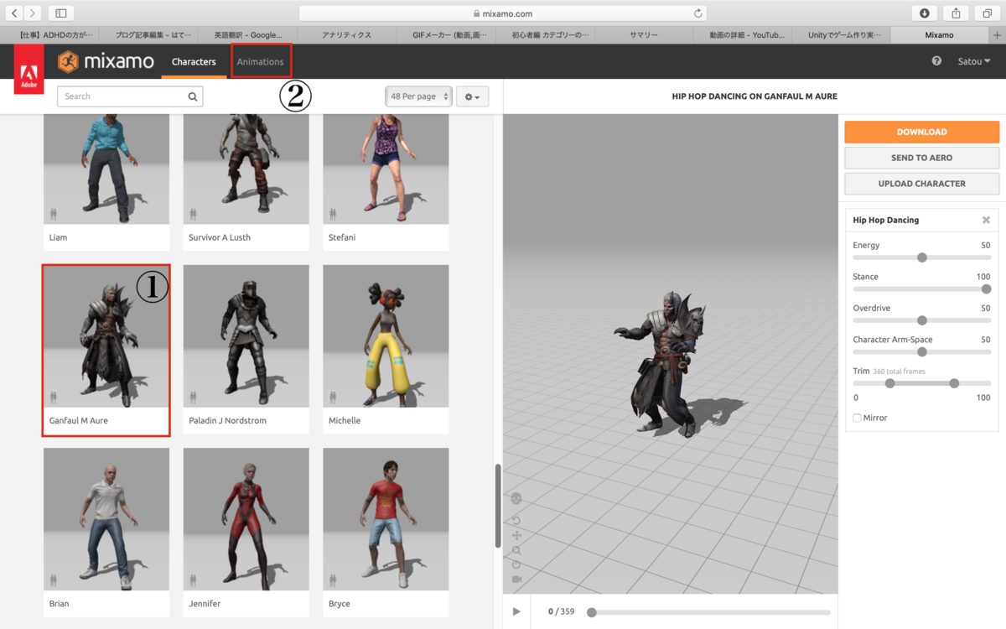This screenshot has height=629, width=1006.
Task: Click the Trim end handle
Action: coord(954,383)
